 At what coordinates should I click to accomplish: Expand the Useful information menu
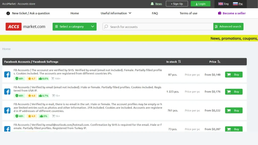[116, 13]
